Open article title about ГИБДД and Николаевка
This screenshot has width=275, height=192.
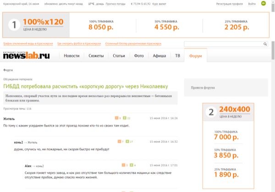click(86, 86)
